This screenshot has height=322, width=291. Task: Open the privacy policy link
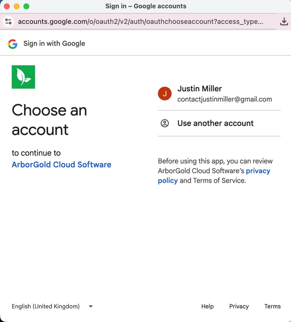tap(214, 176)
